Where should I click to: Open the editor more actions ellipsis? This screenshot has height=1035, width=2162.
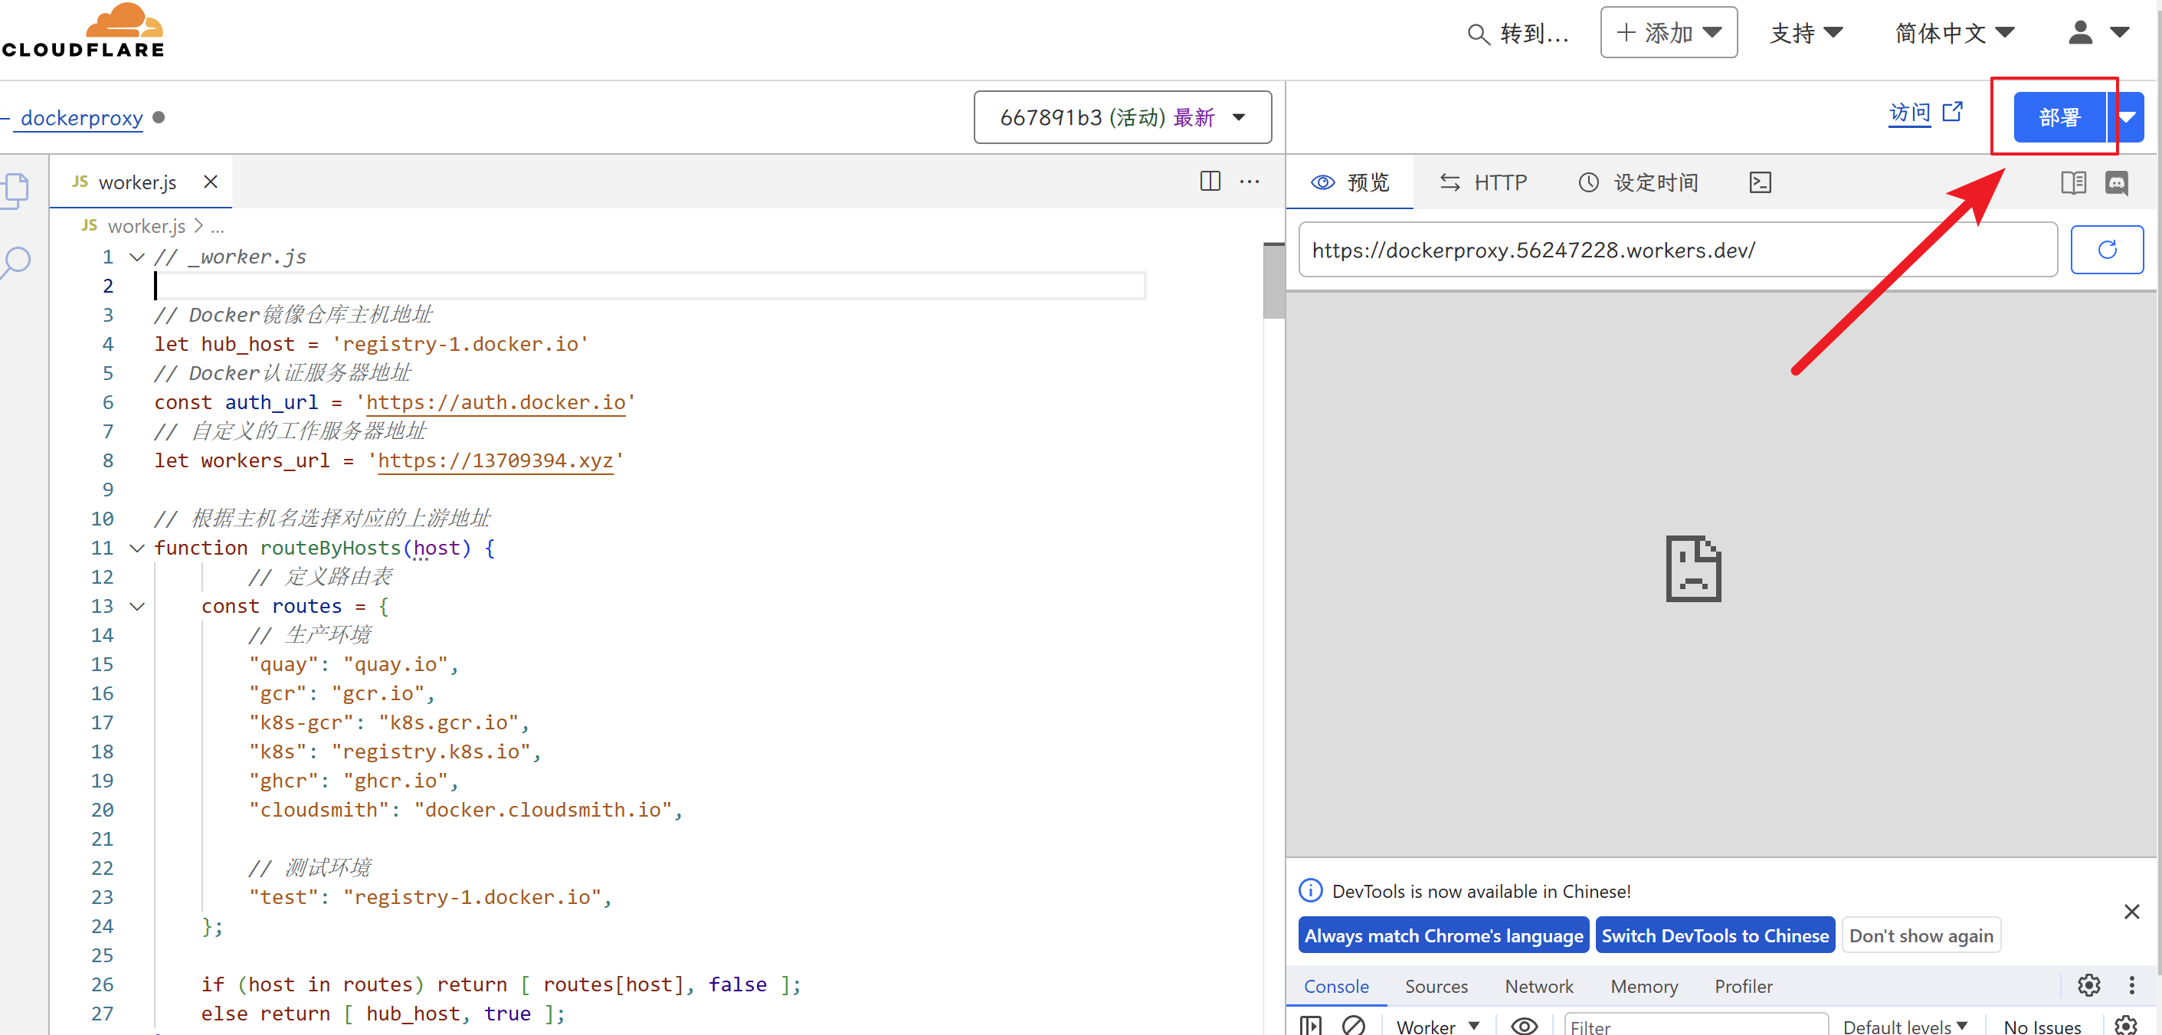[1249, 182]
